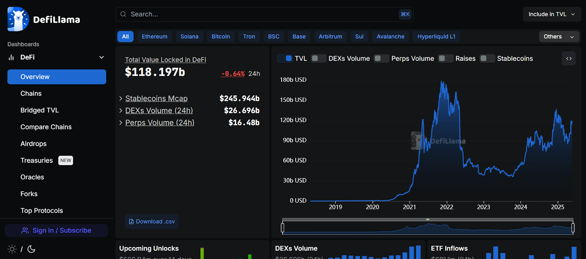Open Oracles in sidebar
The image size is (586, 259).
57,177
